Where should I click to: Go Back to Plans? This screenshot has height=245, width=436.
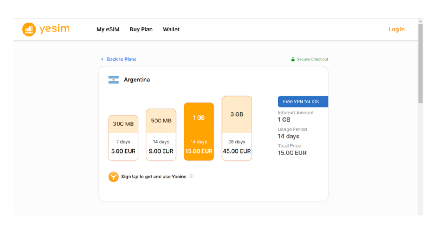coord(122,60)
